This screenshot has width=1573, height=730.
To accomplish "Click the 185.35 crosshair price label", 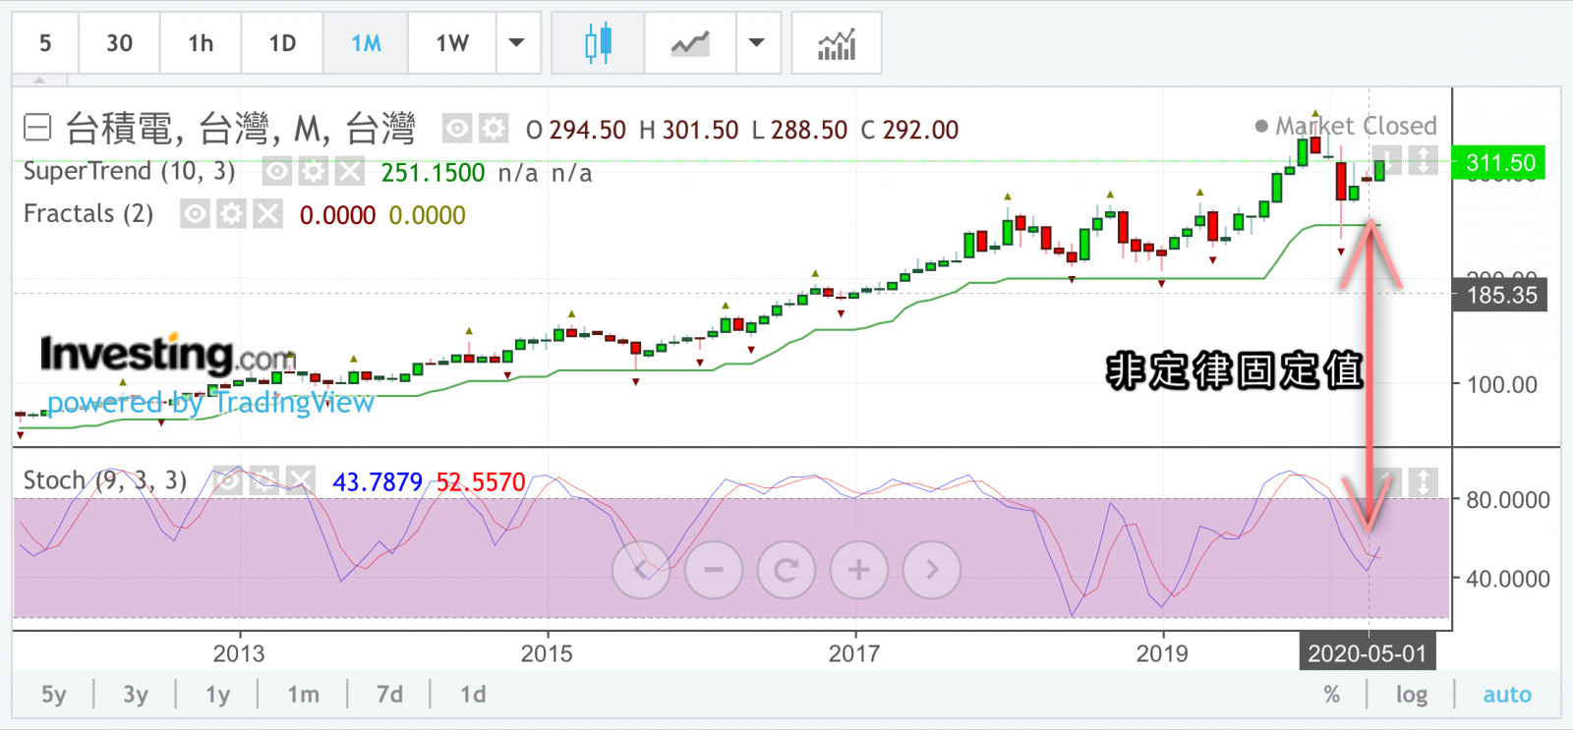I will coord(1500,295).
